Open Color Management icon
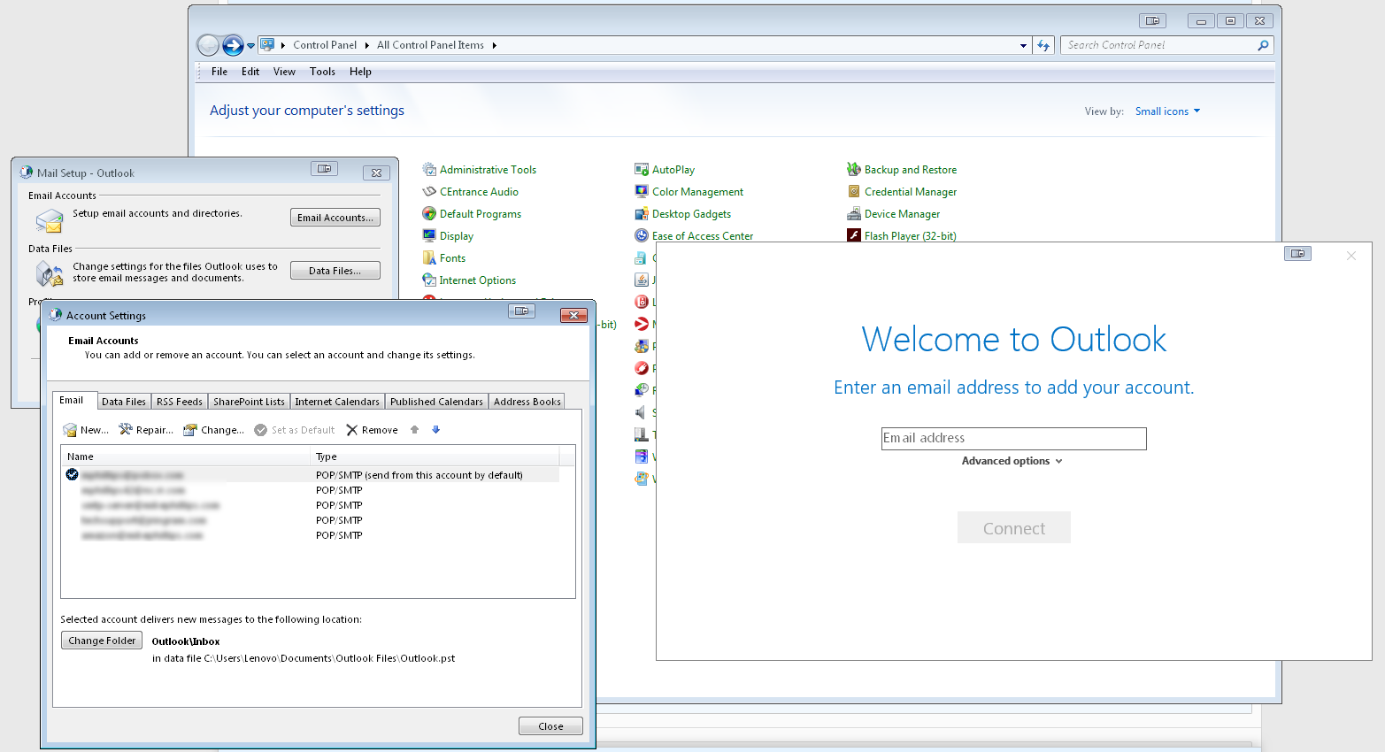 pyautogui.click(x=642, y=192)
